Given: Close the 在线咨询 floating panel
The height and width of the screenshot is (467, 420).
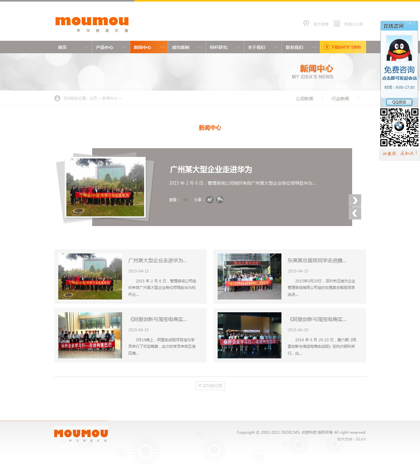Looking at the screenshot, I should 410,24.
